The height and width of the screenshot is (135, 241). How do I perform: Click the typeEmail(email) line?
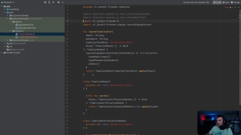[x=99, y=57]
